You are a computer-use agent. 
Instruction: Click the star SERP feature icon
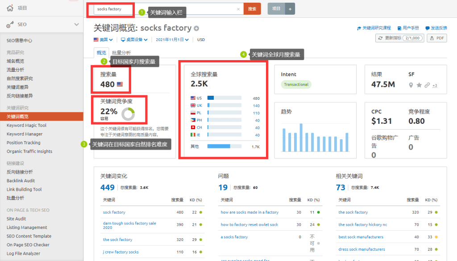pyautogui.click(x=419, y=85)
